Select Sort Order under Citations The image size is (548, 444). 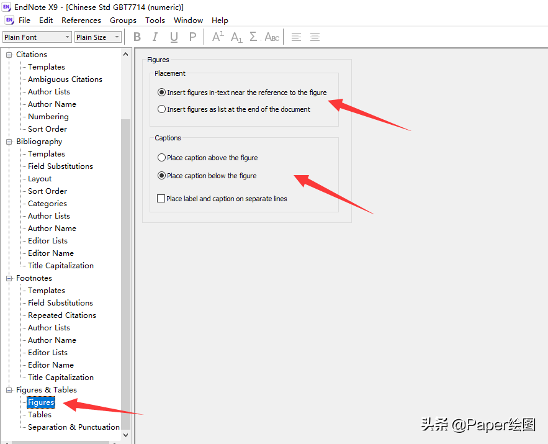point(47,129)
